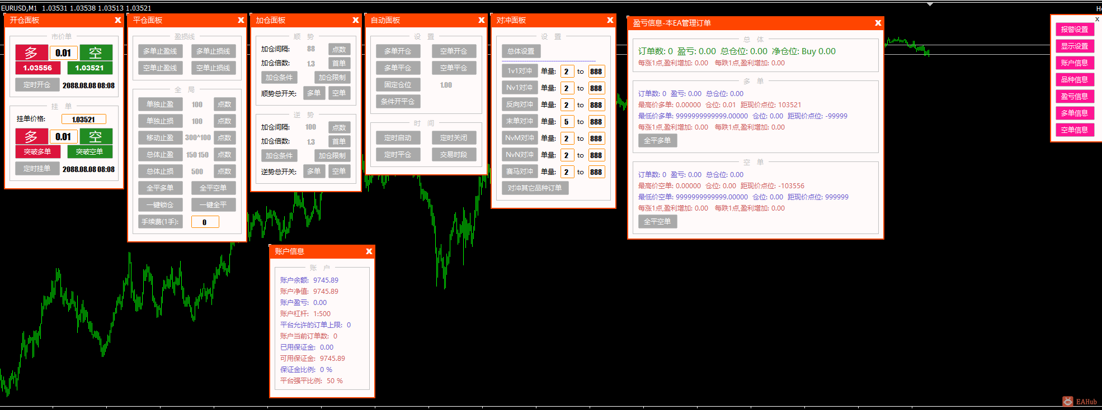Toggle the 总体止盈 button
Screen dimensions: 1102x410
(160, 154)
